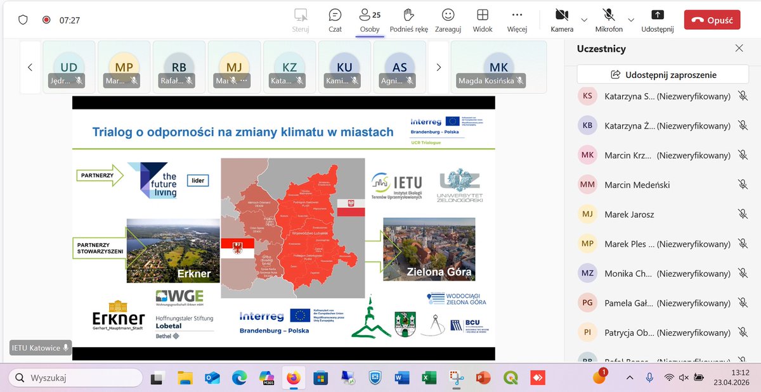This screenshot has width=761, height=392.
Task: Click muted mic icon for Marek Jarosz
Action: coord(743,214)
